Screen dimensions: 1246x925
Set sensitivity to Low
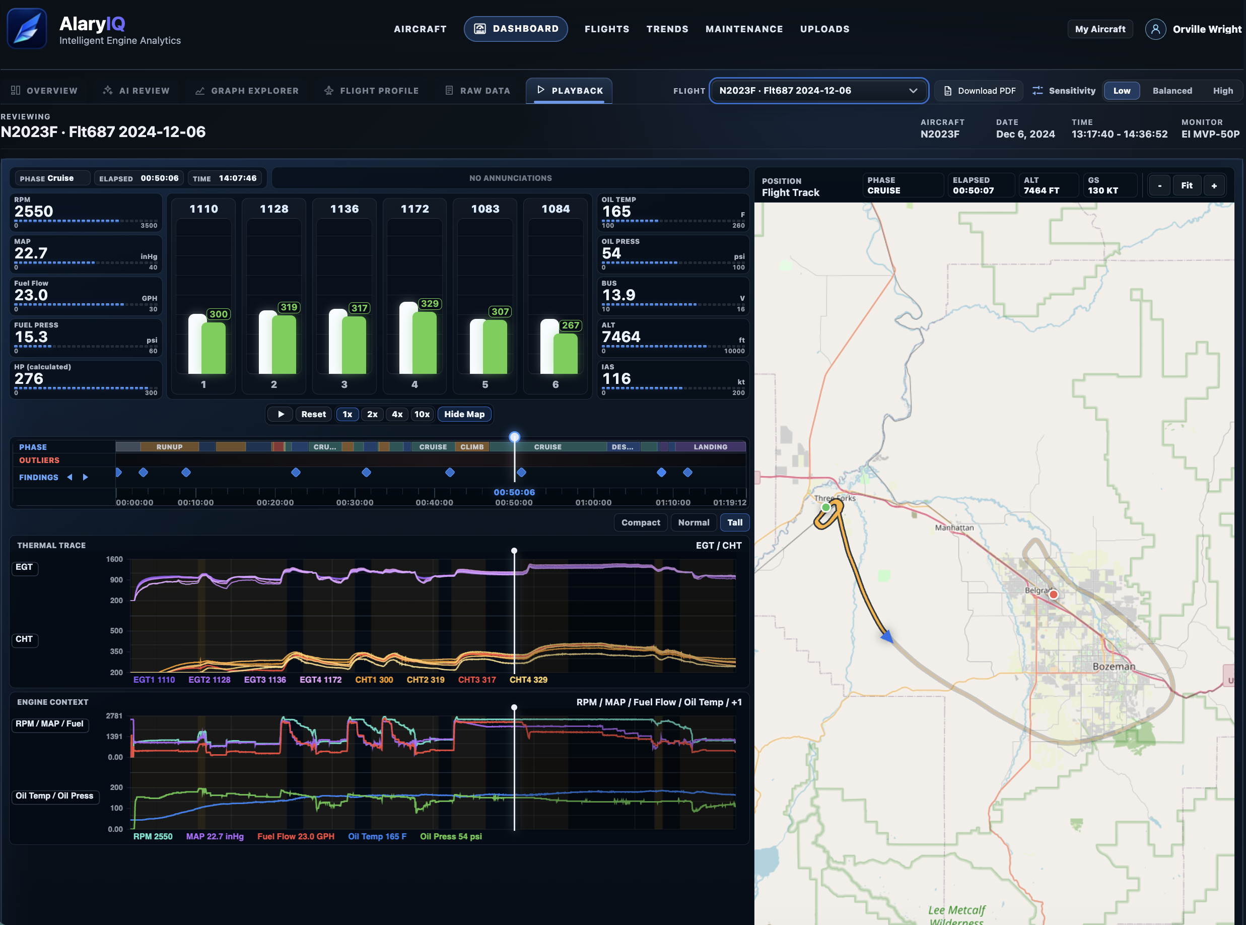[x=1121, y=91]
